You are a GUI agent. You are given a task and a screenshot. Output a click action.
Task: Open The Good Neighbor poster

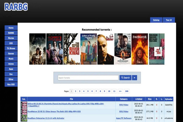(123, 49)
